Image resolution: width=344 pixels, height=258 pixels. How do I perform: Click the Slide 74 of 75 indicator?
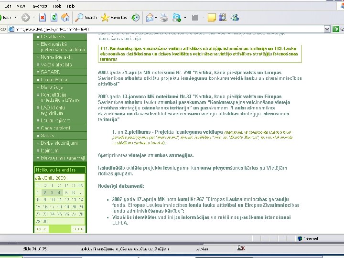point(35,249)
